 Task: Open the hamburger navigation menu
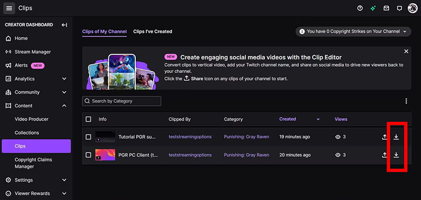(9, 8)
